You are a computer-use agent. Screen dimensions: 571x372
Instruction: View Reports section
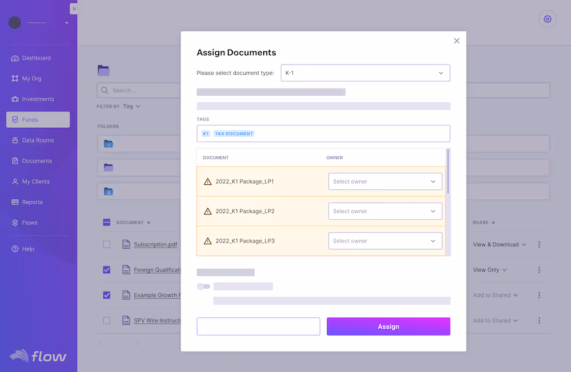coord(27,201)
